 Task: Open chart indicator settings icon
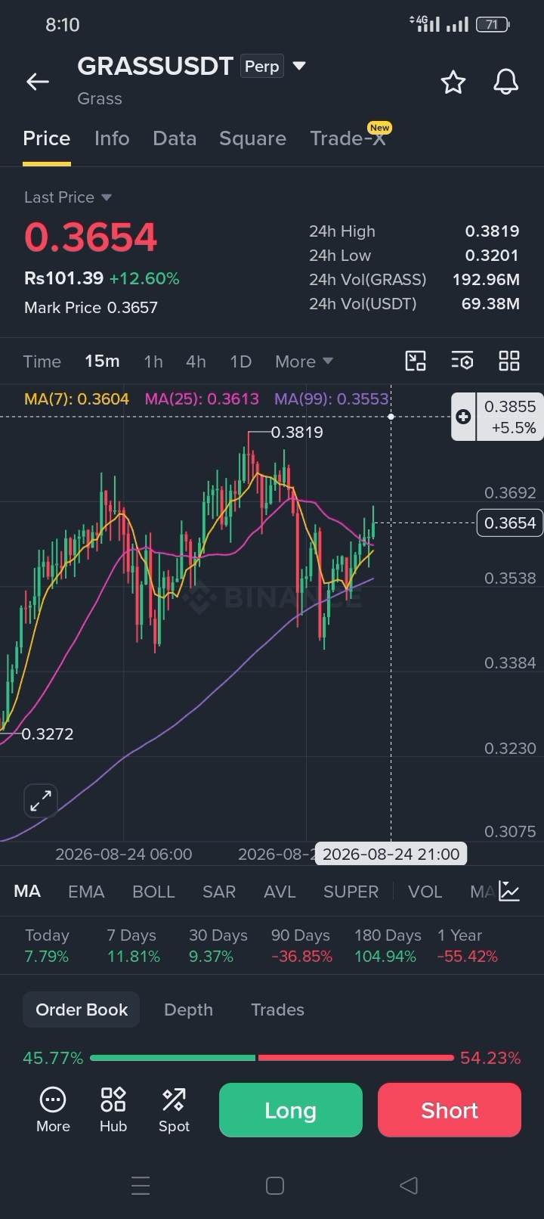tap(462, 361)
